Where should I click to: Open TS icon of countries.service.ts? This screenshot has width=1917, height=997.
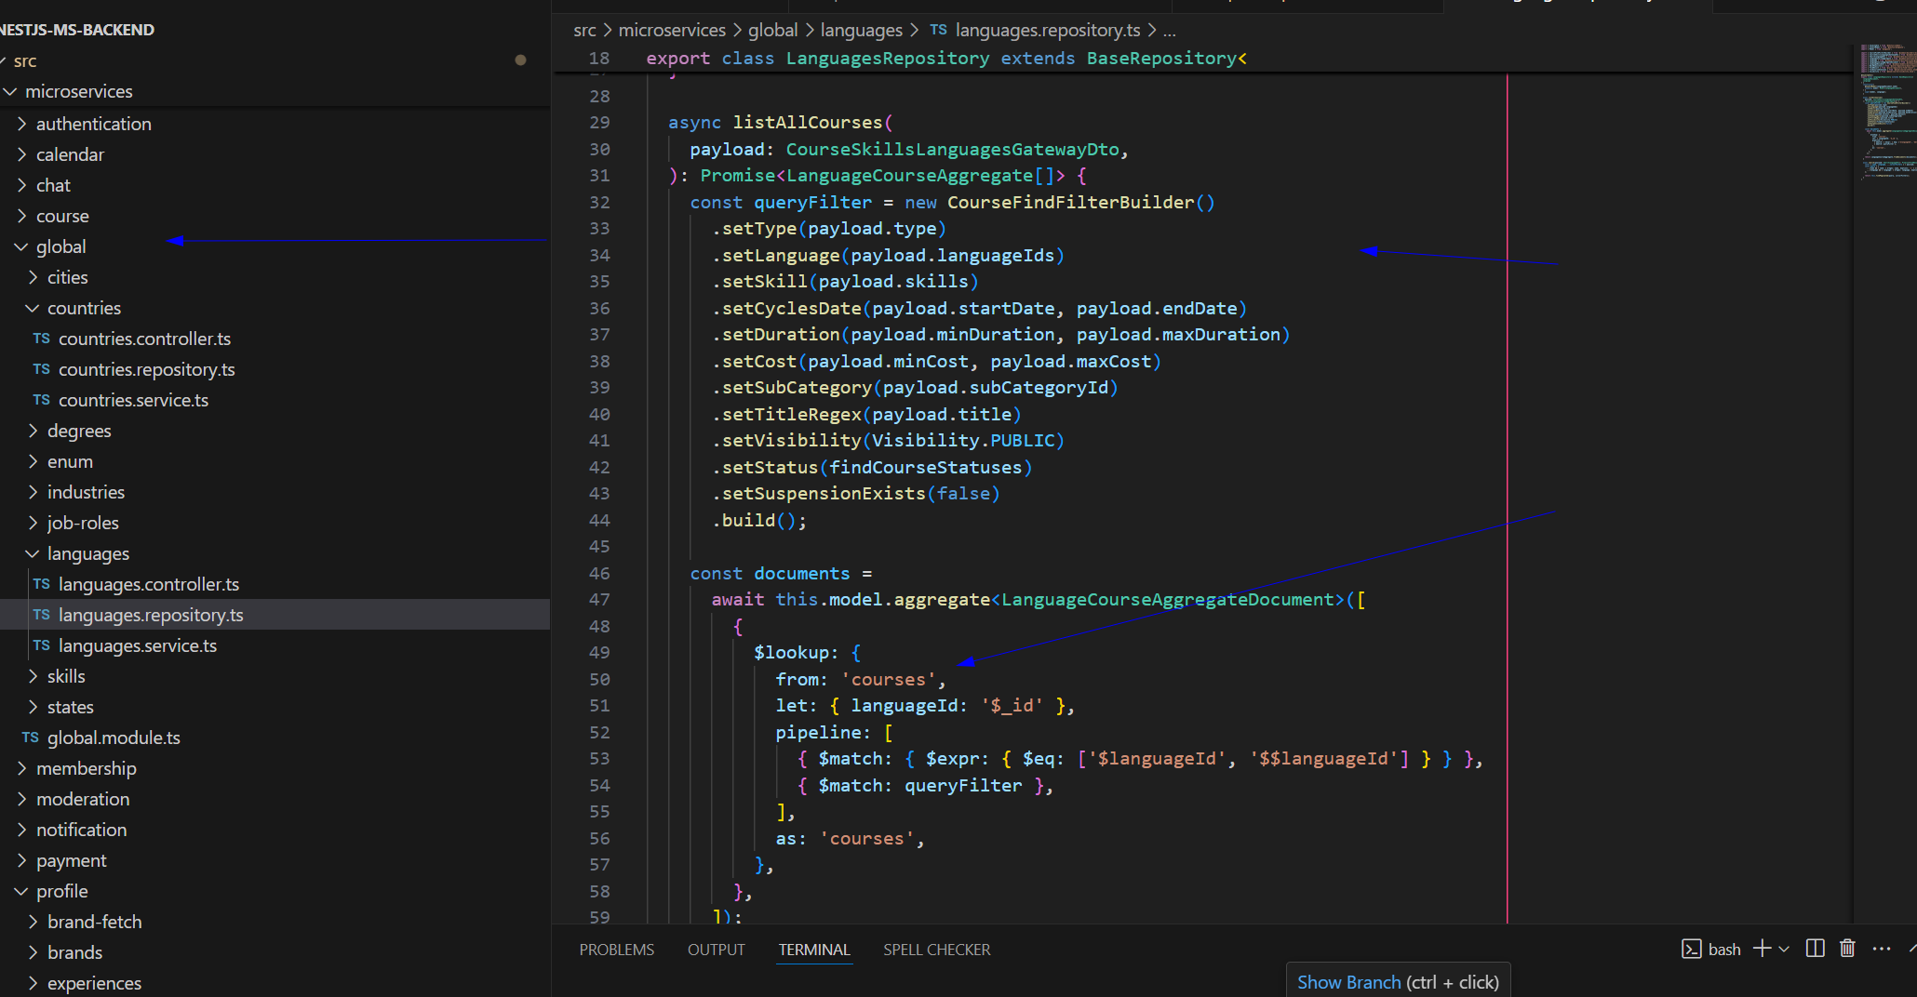[41, 400]
